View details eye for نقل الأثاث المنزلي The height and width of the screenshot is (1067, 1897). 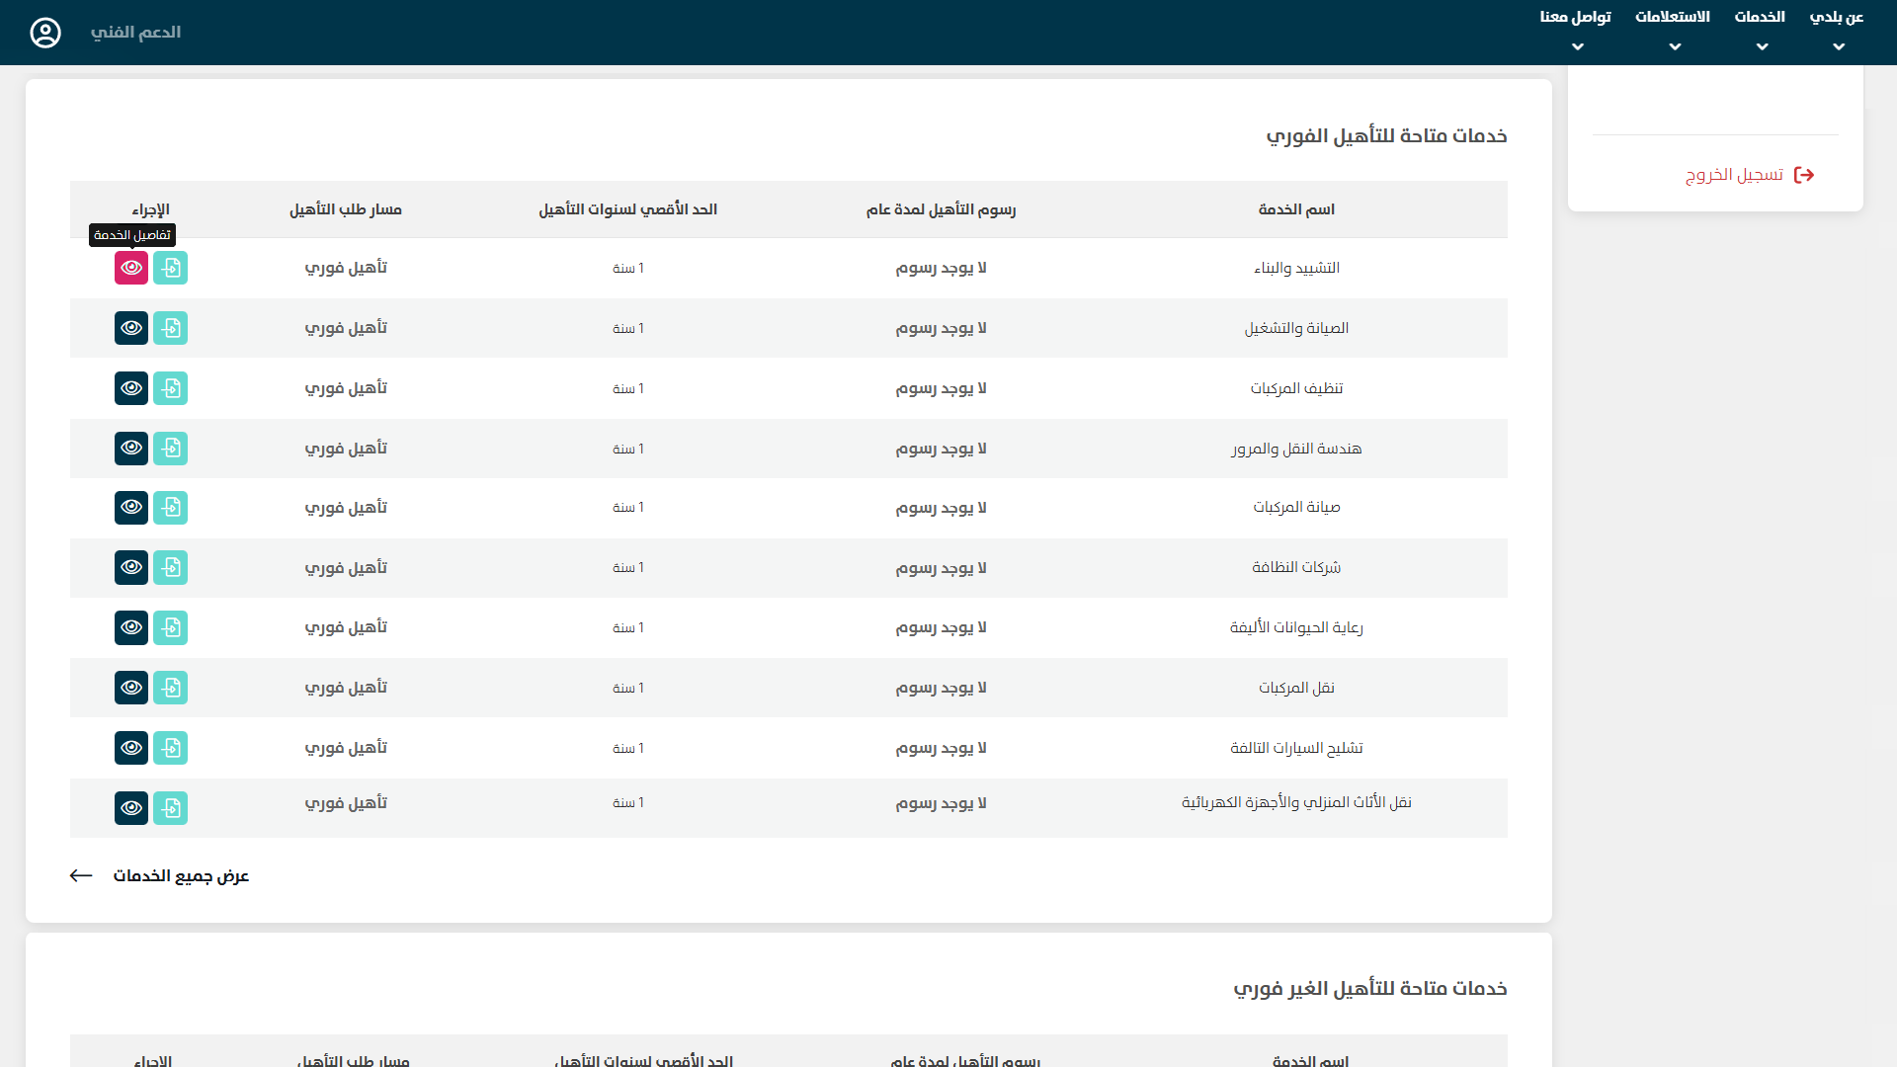(x=131, y=808)
